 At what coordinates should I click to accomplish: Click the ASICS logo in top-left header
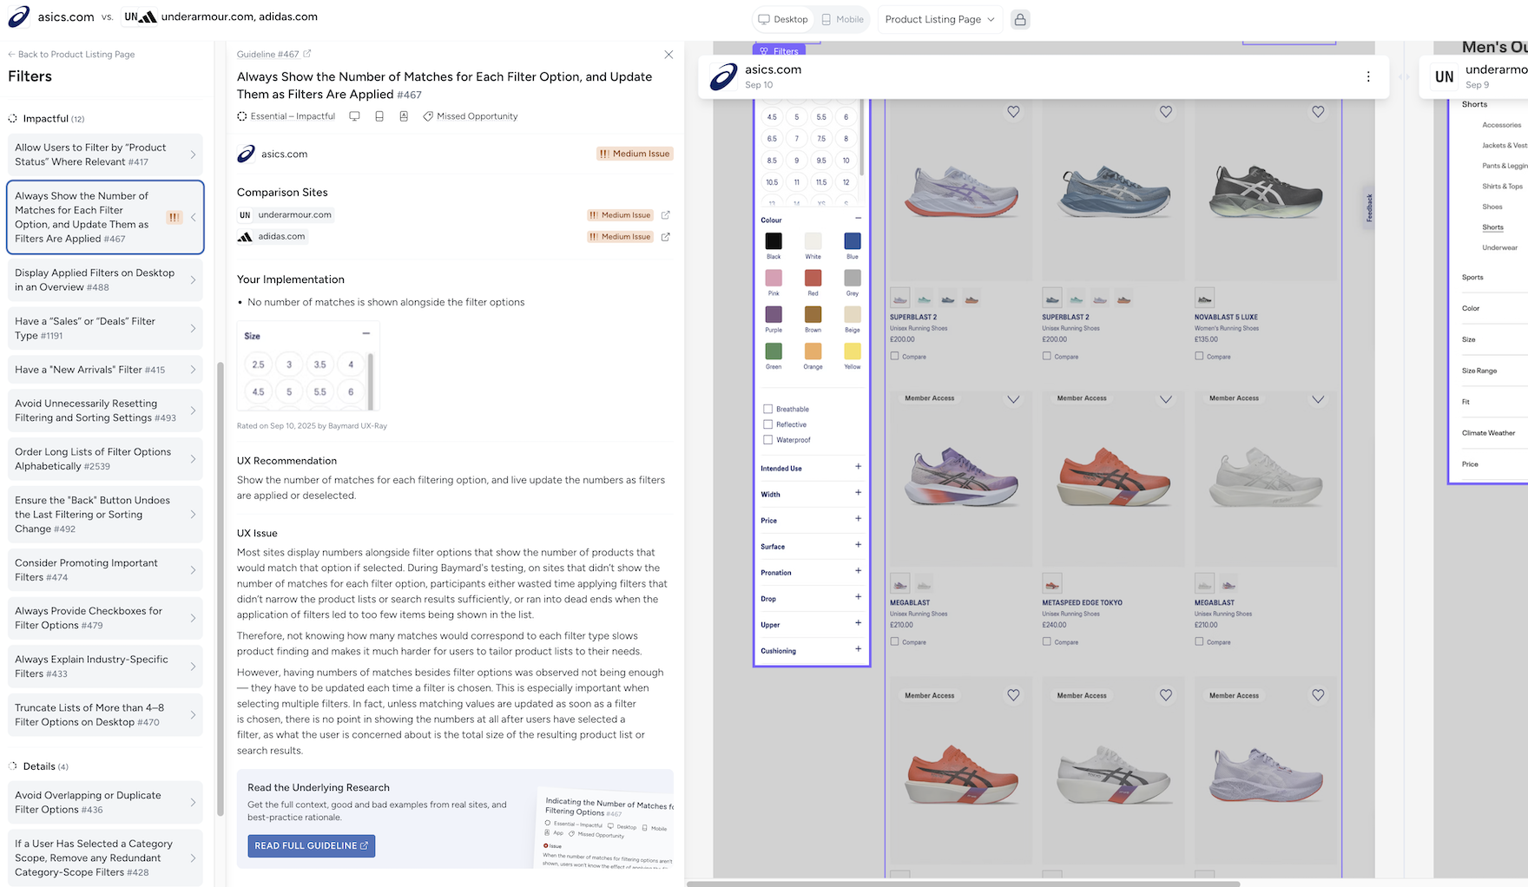[19, 16]
